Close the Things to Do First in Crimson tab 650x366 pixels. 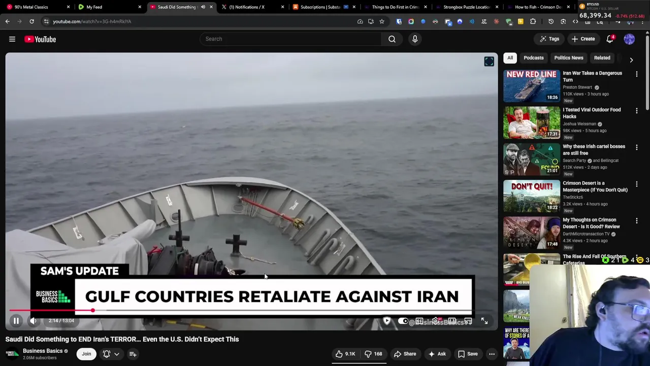426,7
